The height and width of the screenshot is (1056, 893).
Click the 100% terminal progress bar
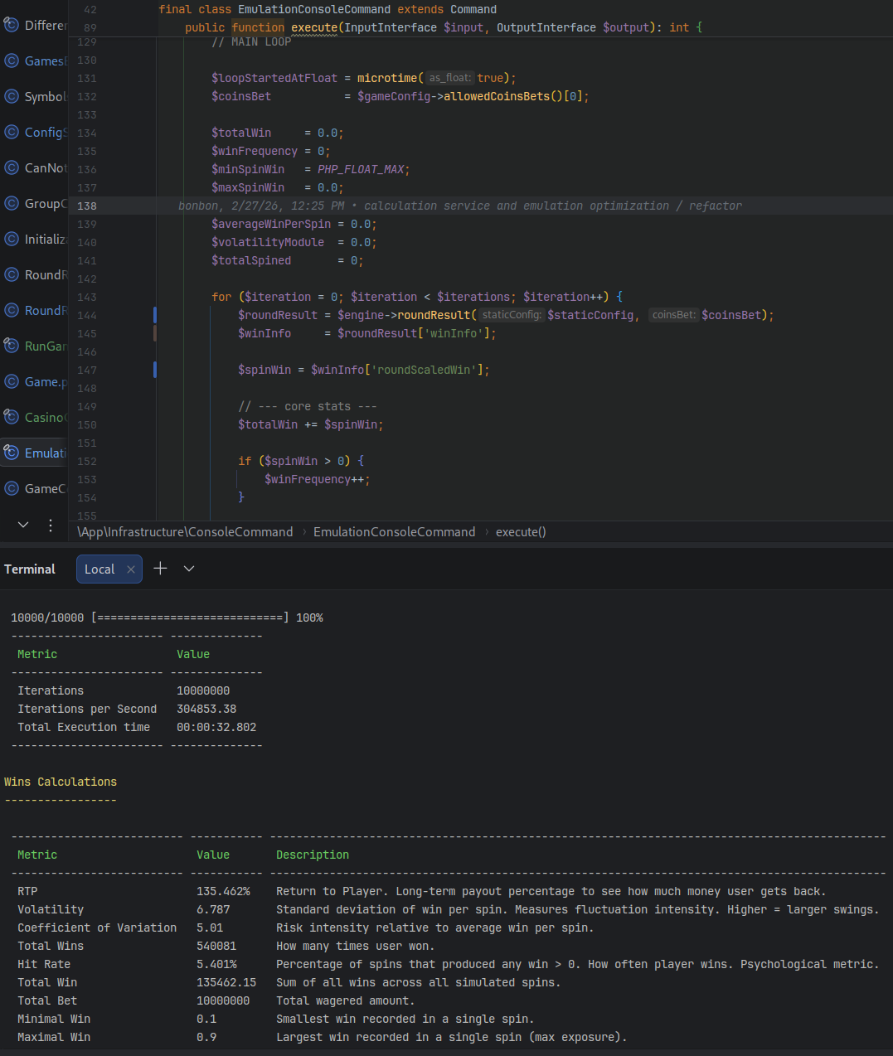coord(167,618)
